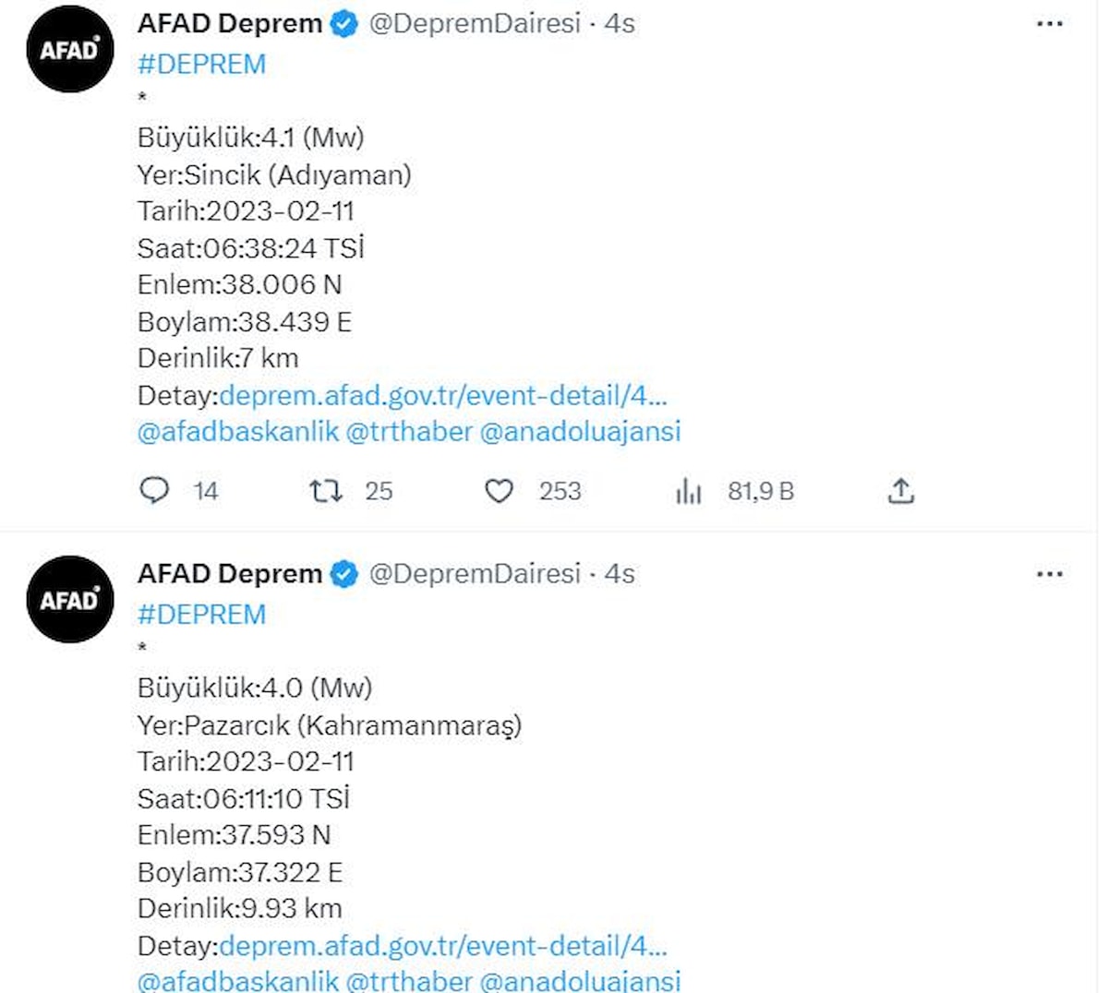Open the Sincik earthquake detail link

(x=442, y=395)
